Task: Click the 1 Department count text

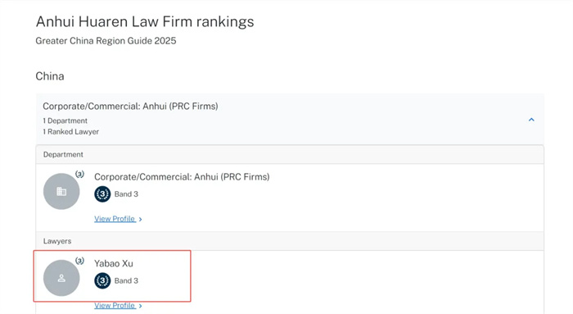Action: click(65, 121)
